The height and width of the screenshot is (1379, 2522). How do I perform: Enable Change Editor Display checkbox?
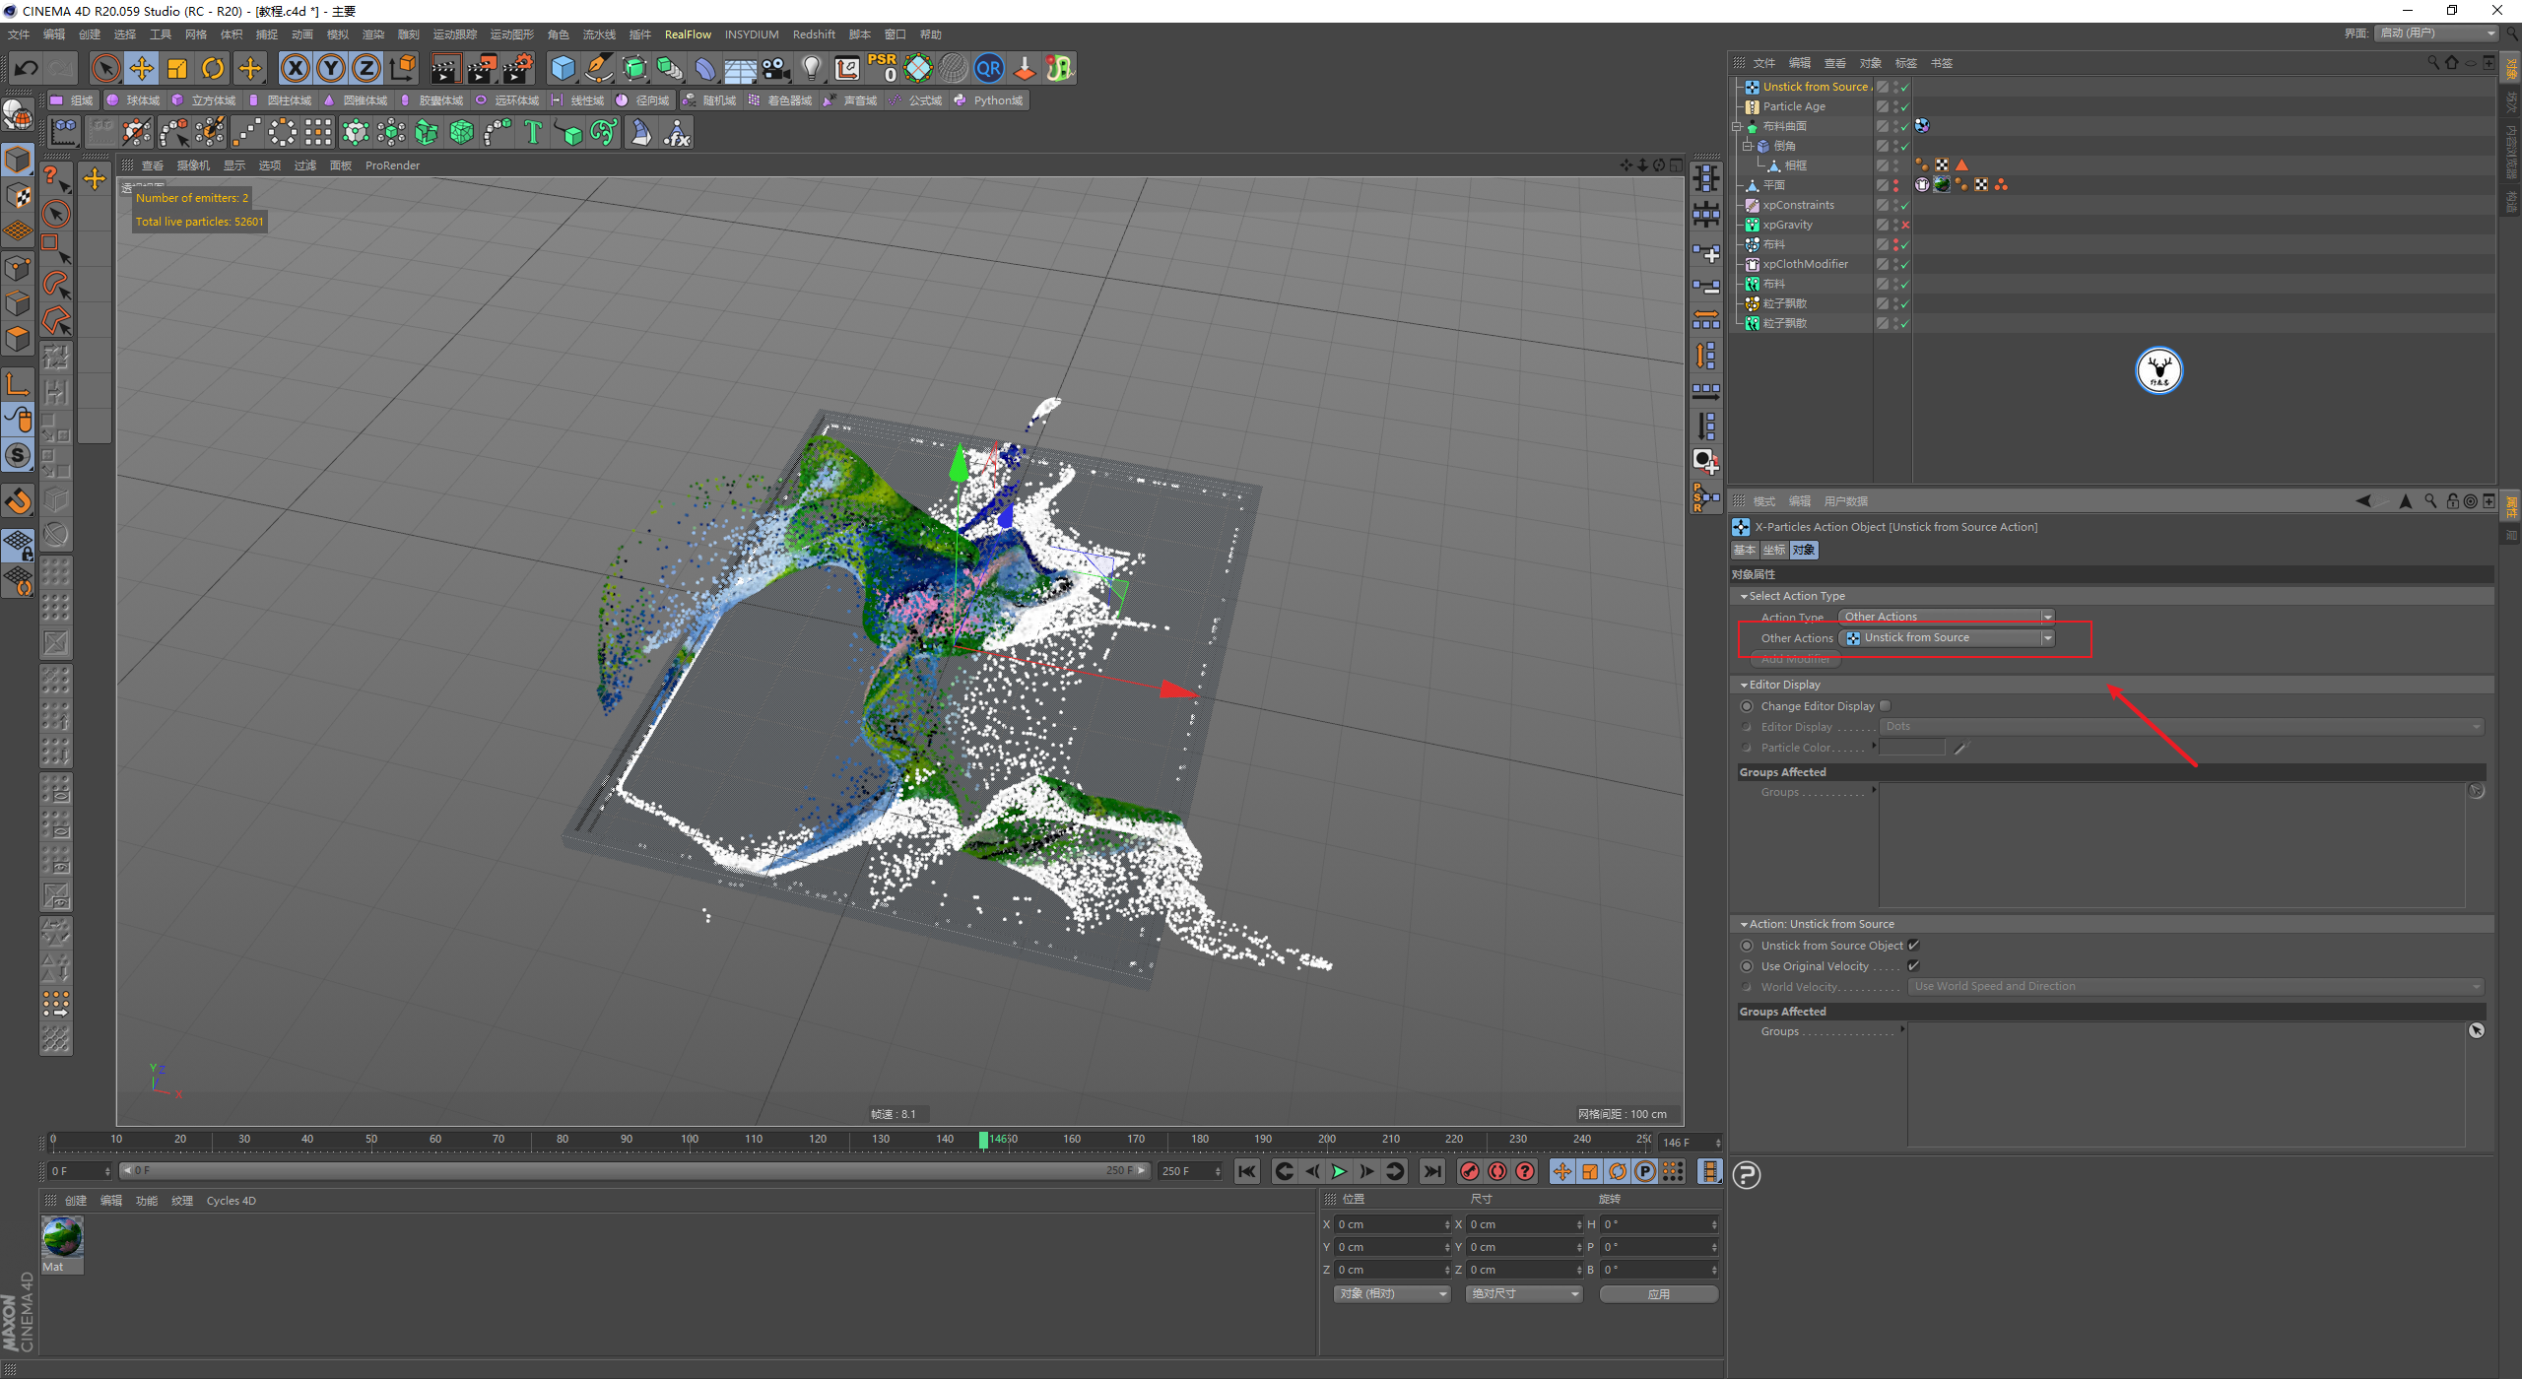click(x=1885, y=706)
